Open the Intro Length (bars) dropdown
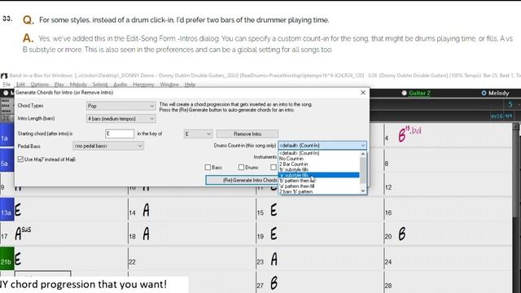This screenshot has height=293, width=521. (121, 119)
